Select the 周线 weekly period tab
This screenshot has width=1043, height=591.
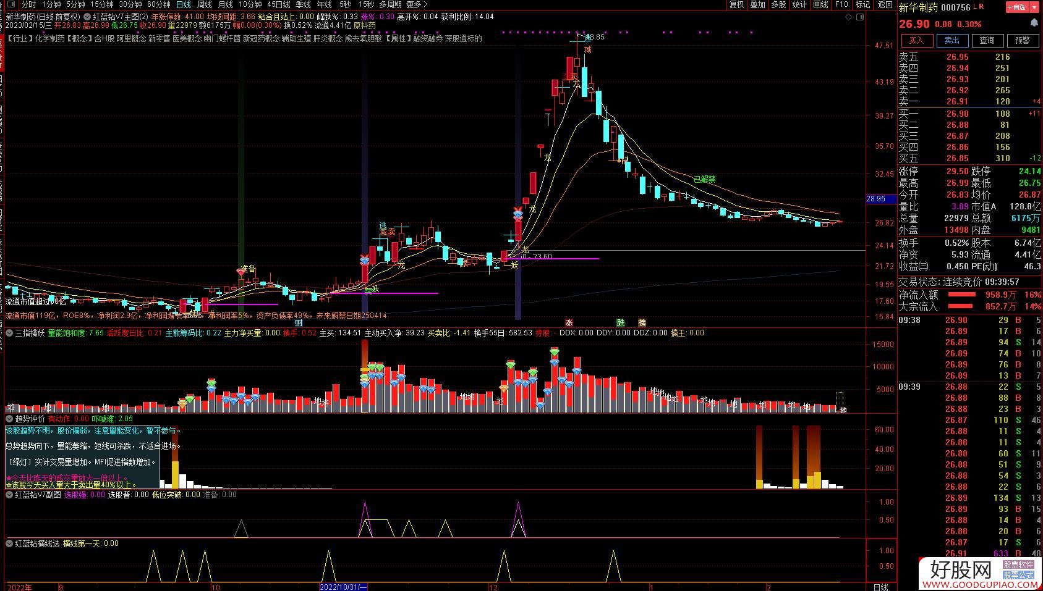click(205, 4)
